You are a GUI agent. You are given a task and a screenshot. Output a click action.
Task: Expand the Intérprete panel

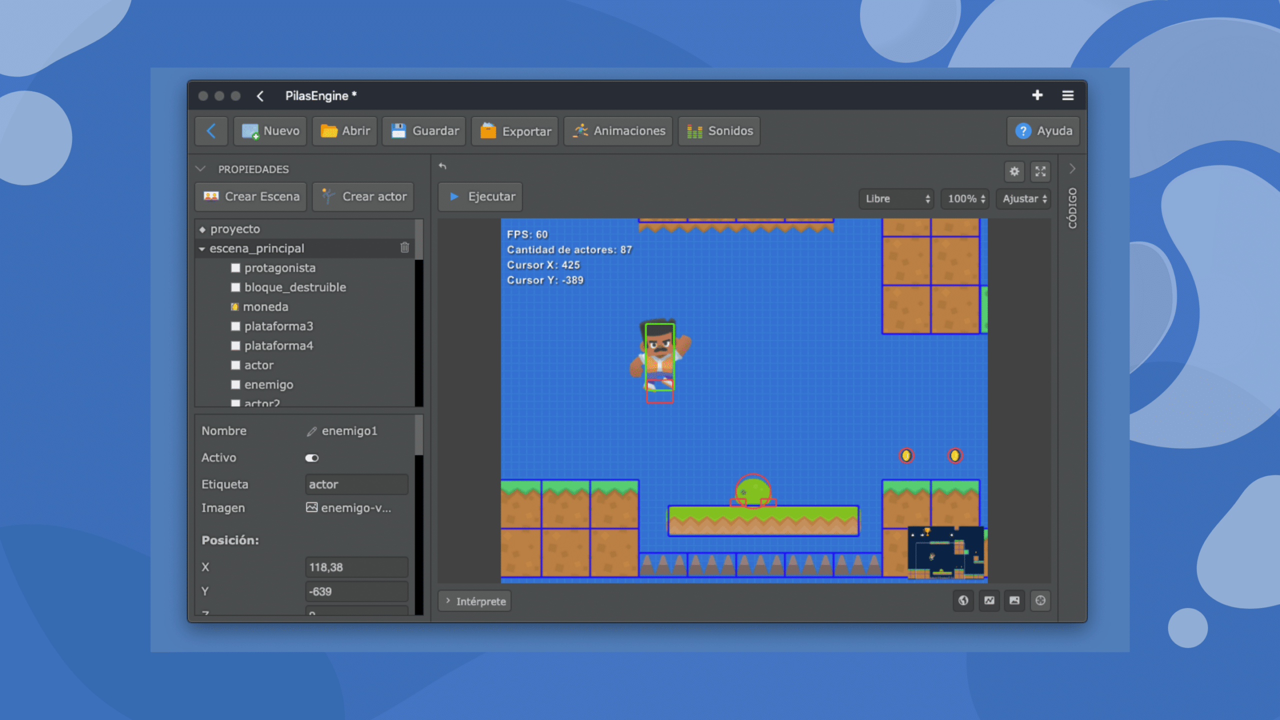475,601
